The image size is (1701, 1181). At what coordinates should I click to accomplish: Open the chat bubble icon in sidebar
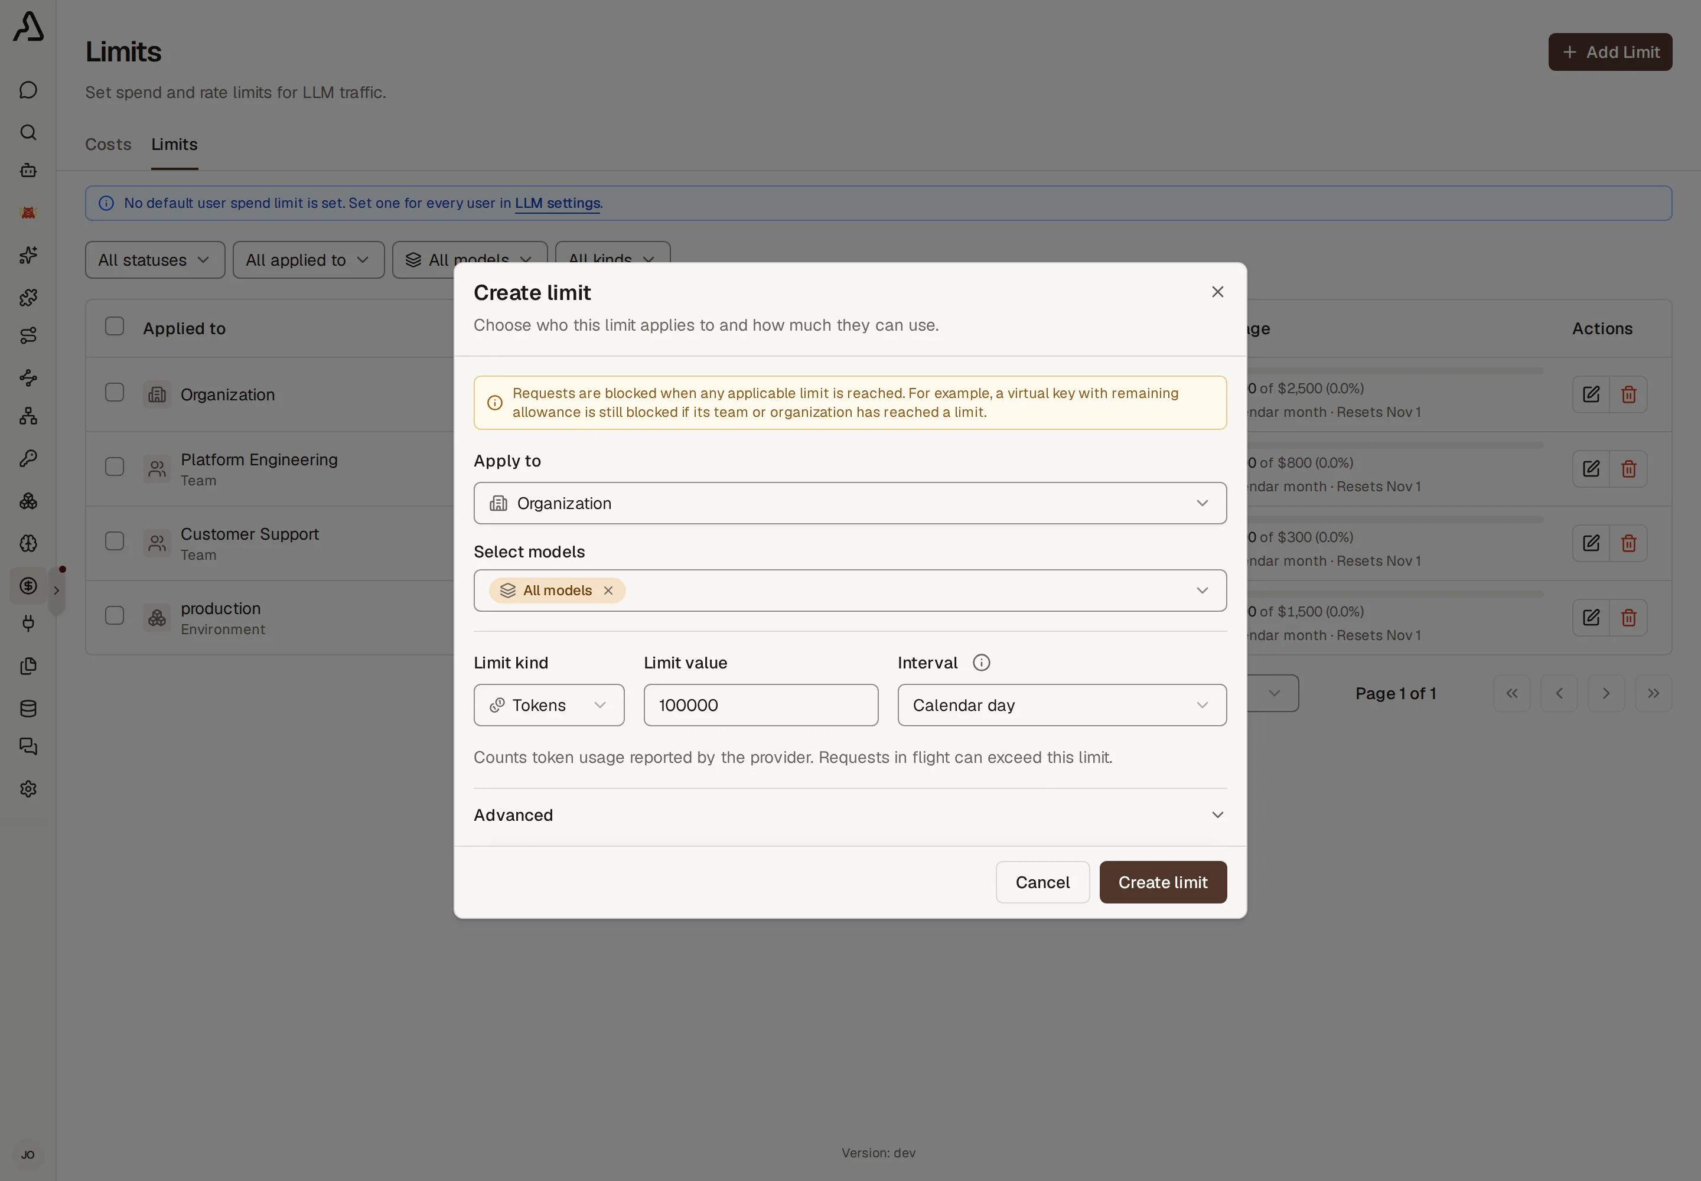click(28, 90)
